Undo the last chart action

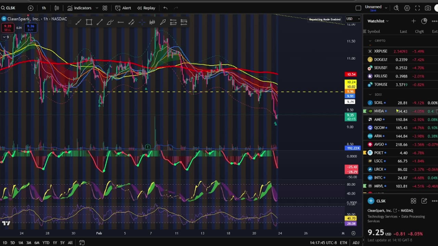165,8
